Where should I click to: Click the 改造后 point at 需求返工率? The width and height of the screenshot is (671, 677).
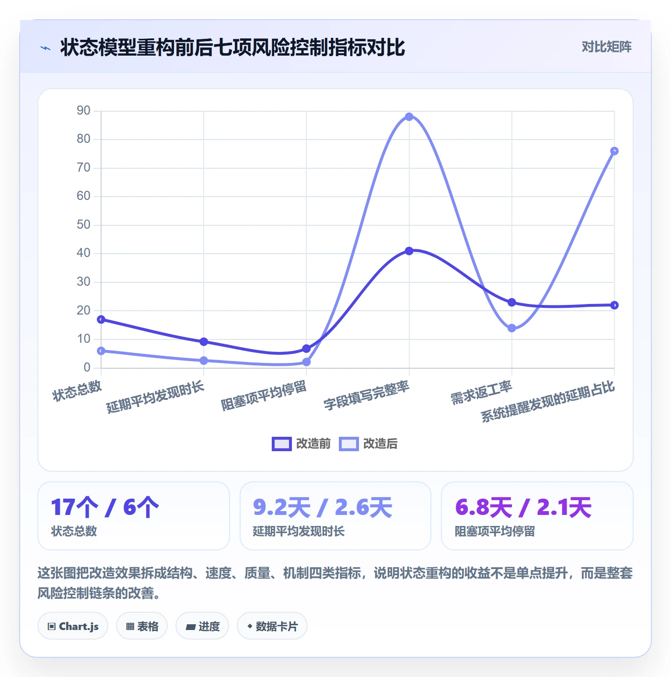pyautogui.click(x=512, y=328)
